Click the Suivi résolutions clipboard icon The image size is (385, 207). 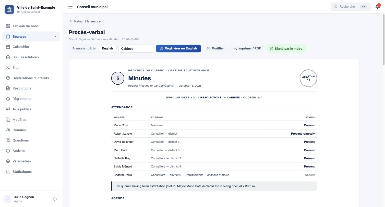8,57
